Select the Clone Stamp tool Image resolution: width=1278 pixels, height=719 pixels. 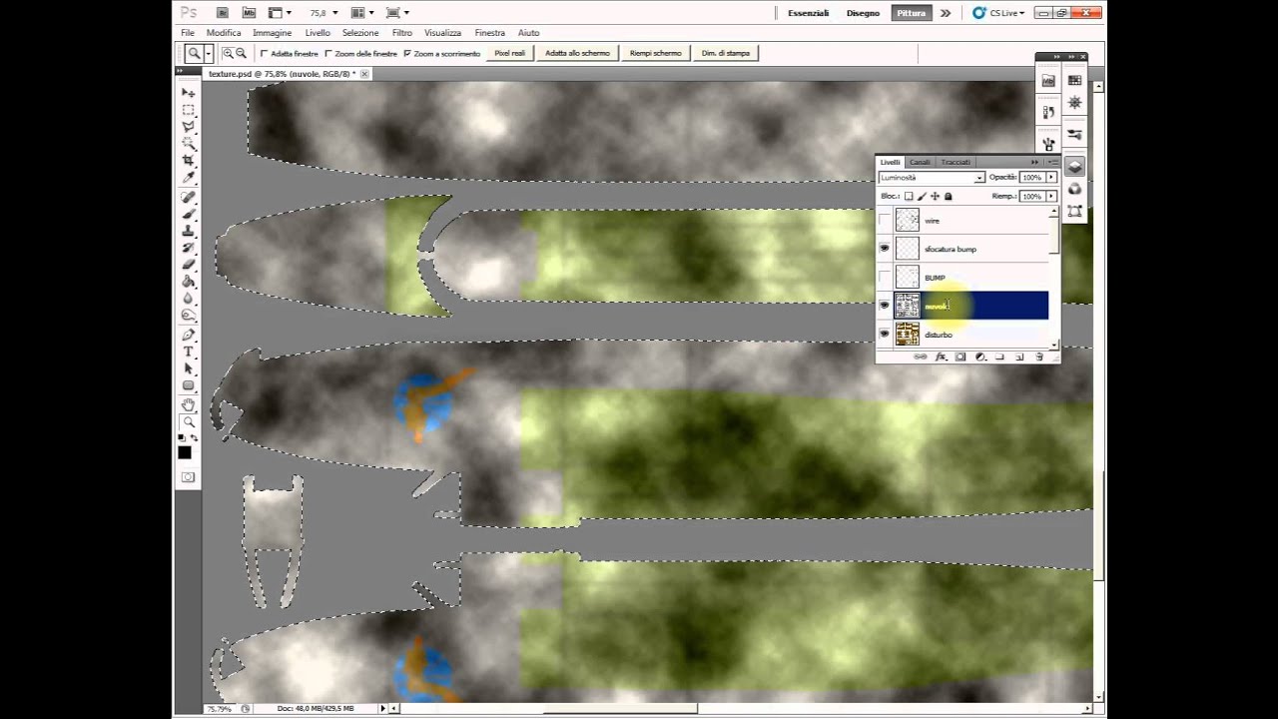[188, 231]
